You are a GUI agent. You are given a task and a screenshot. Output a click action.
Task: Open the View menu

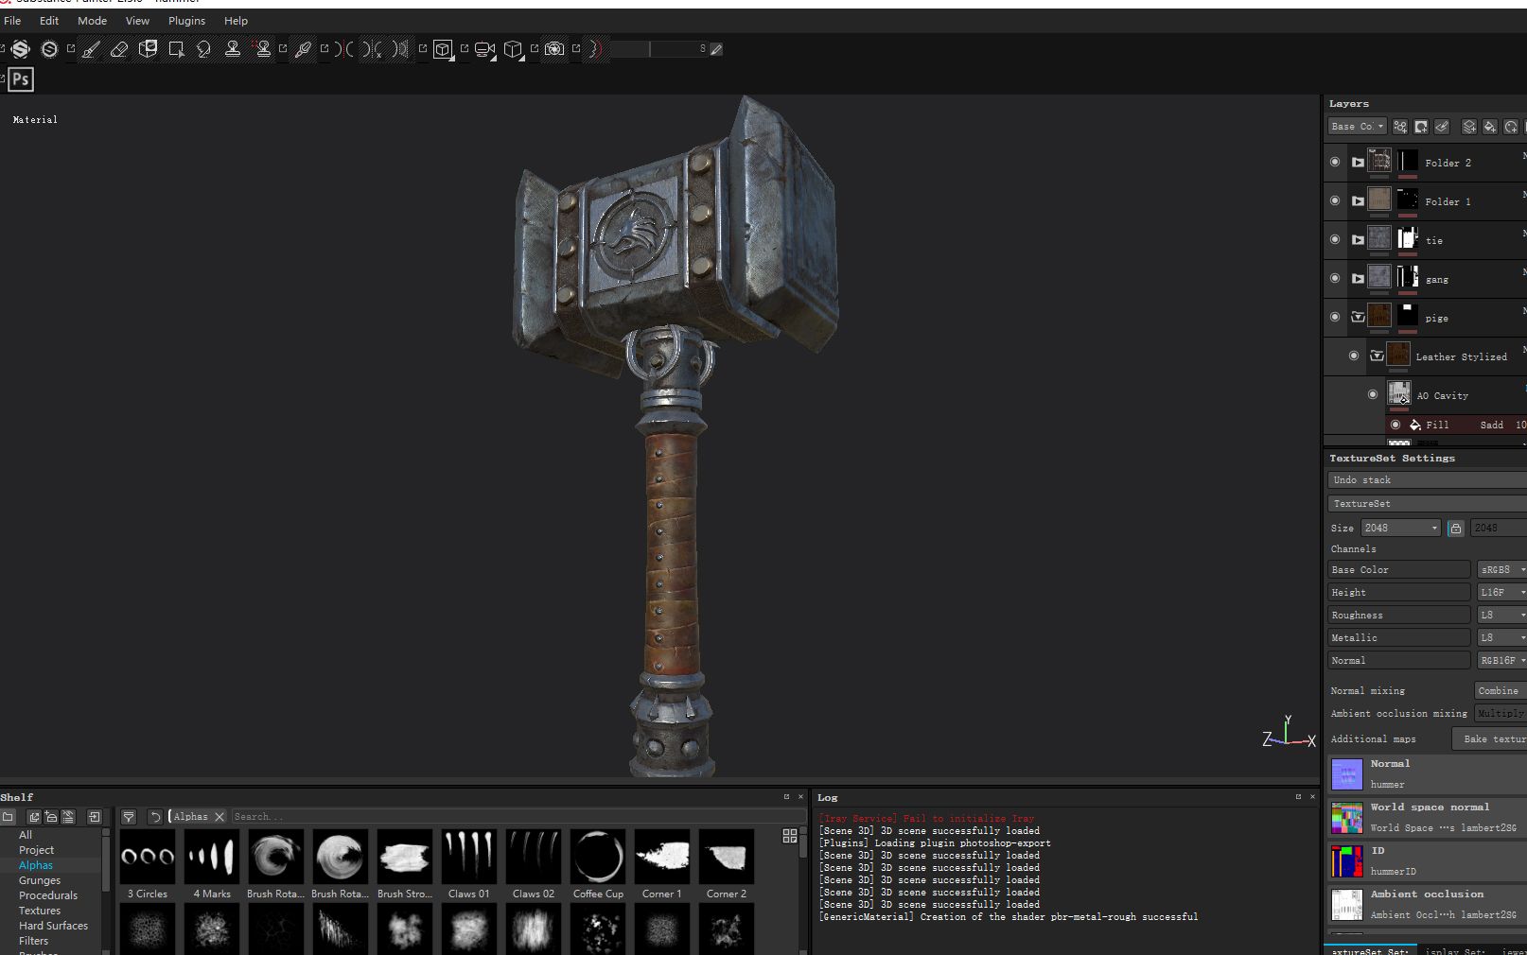pos(137,21)
